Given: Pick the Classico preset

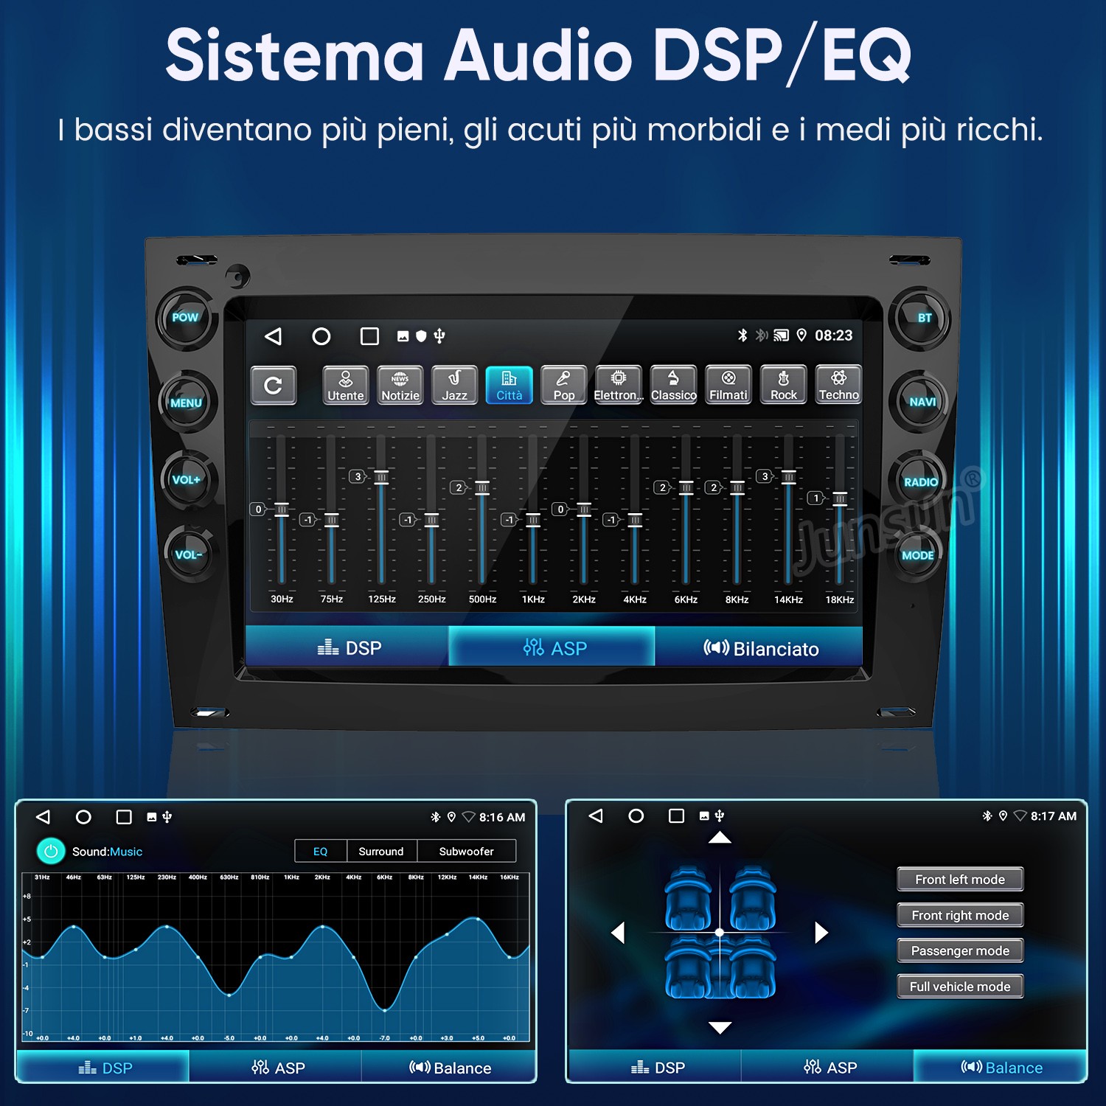Looking at the screenshot, I should [x=674, y=385].
